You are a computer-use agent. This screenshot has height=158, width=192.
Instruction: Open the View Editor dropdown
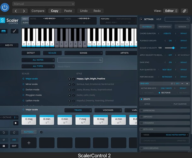tap(172, 11)
